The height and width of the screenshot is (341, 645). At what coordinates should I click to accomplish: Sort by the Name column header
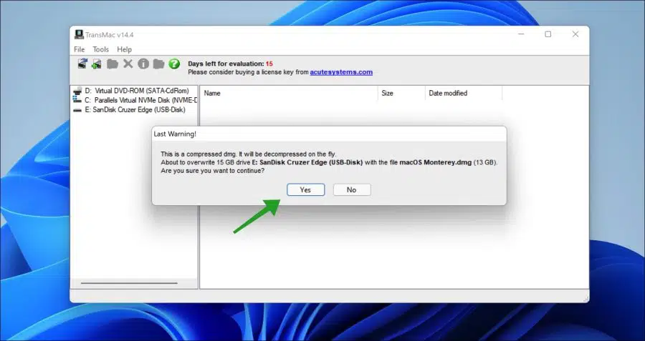[289, 93]
